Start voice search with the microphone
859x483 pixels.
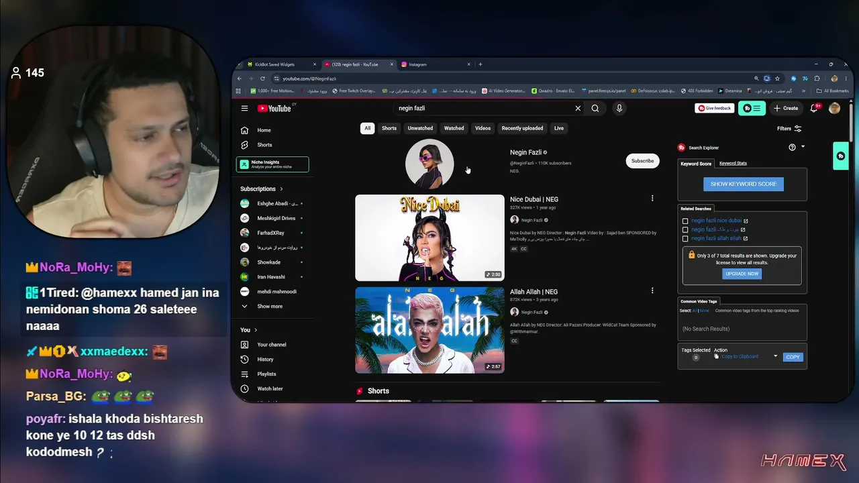point(619,108)
